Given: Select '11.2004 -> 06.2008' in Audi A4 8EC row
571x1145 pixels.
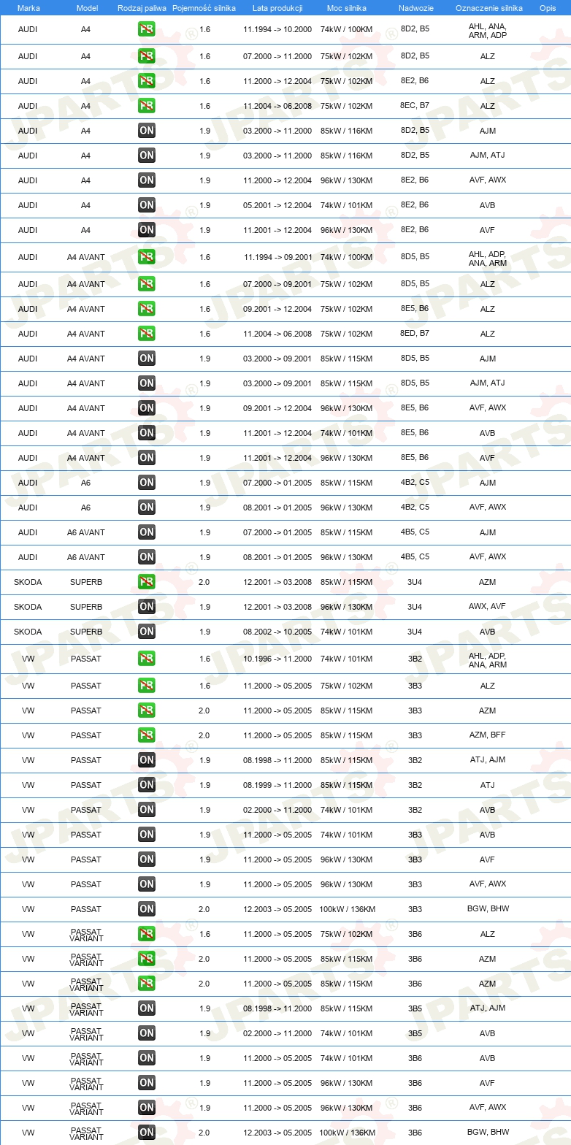Looking at the screenshot, I should click(277, 106).
